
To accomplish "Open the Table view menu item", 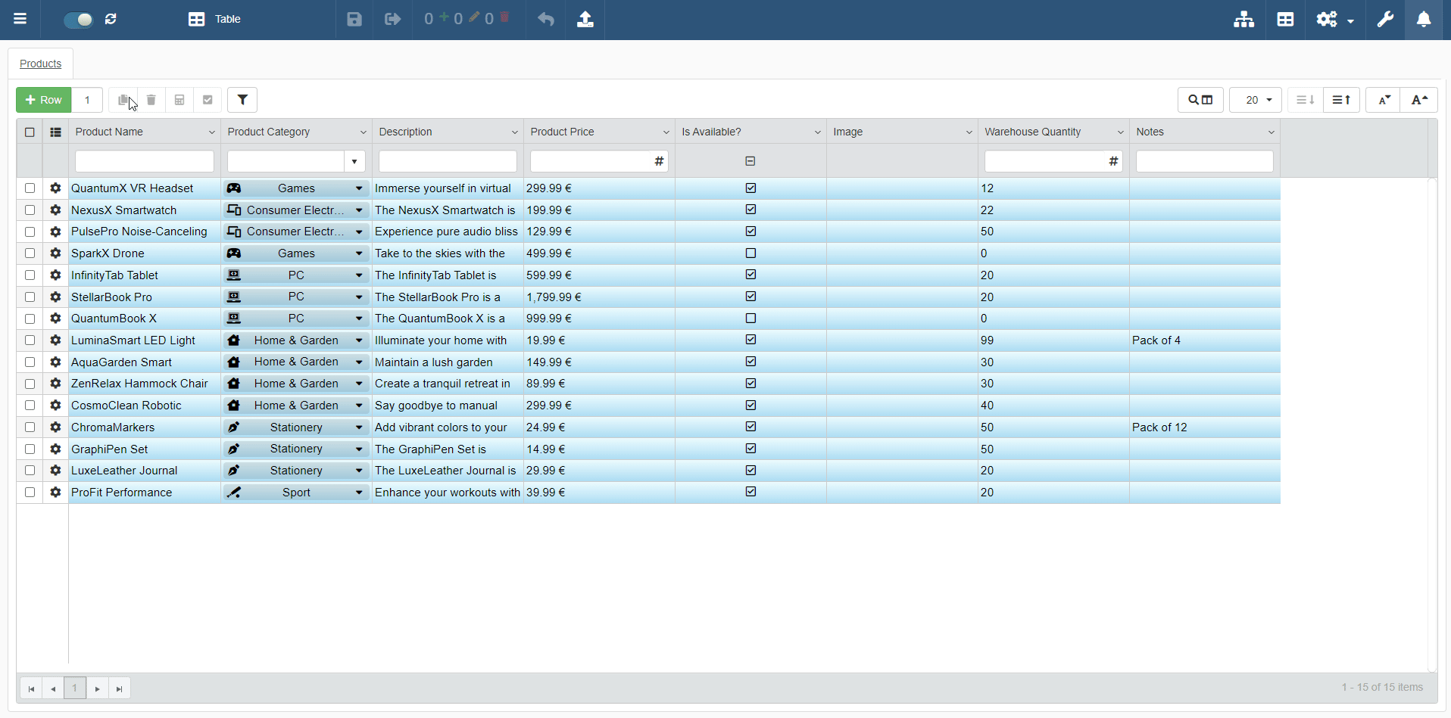I will (215, 19).
